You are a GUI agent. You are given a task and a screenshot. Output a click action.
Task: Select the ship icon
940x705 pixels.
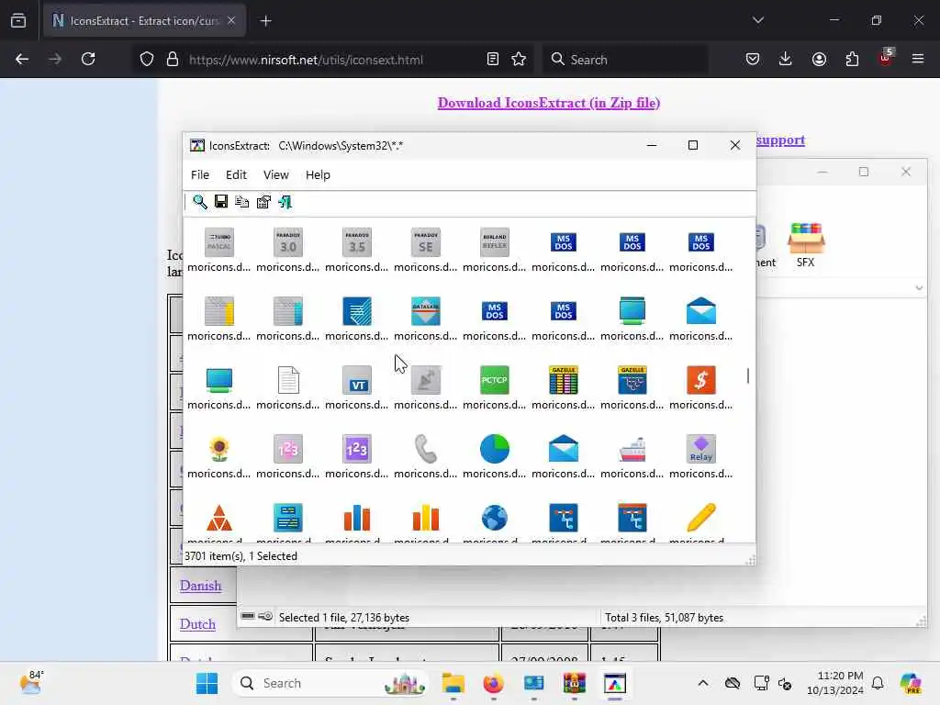point(632,449)
